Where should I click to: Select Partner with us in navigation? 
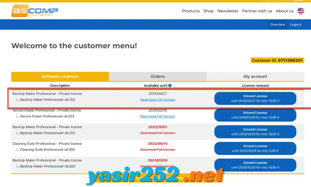click(x=257, y=11)
